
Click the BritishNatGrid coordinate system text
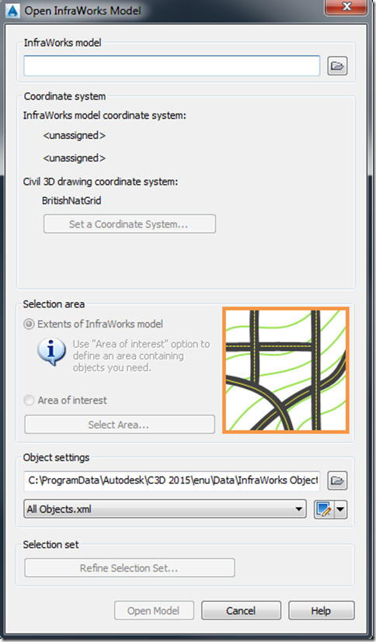point(71,200)
